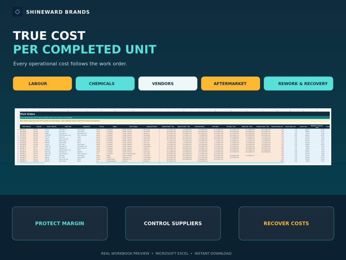Select the Received Date / Time column header

168,127
